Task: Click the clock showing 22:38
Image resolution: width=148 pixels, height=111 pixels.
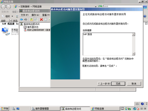Action: 143,109
